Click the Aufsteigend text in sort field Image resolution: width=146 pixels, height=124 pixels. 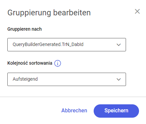pos(25,79)
